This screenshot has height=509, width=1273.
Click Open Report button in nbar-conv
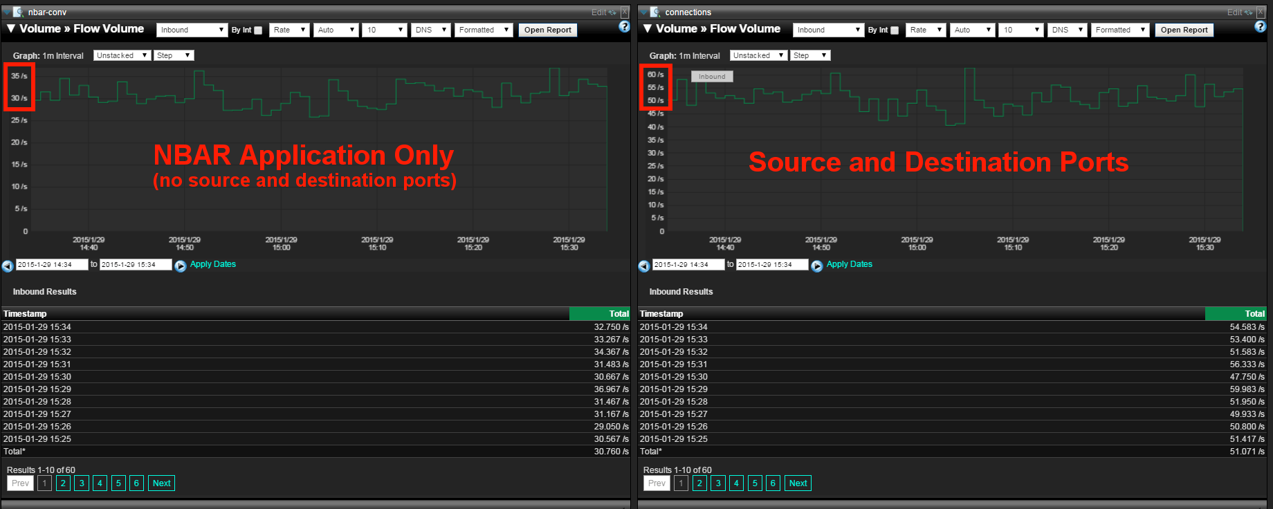tap(547, 30)
